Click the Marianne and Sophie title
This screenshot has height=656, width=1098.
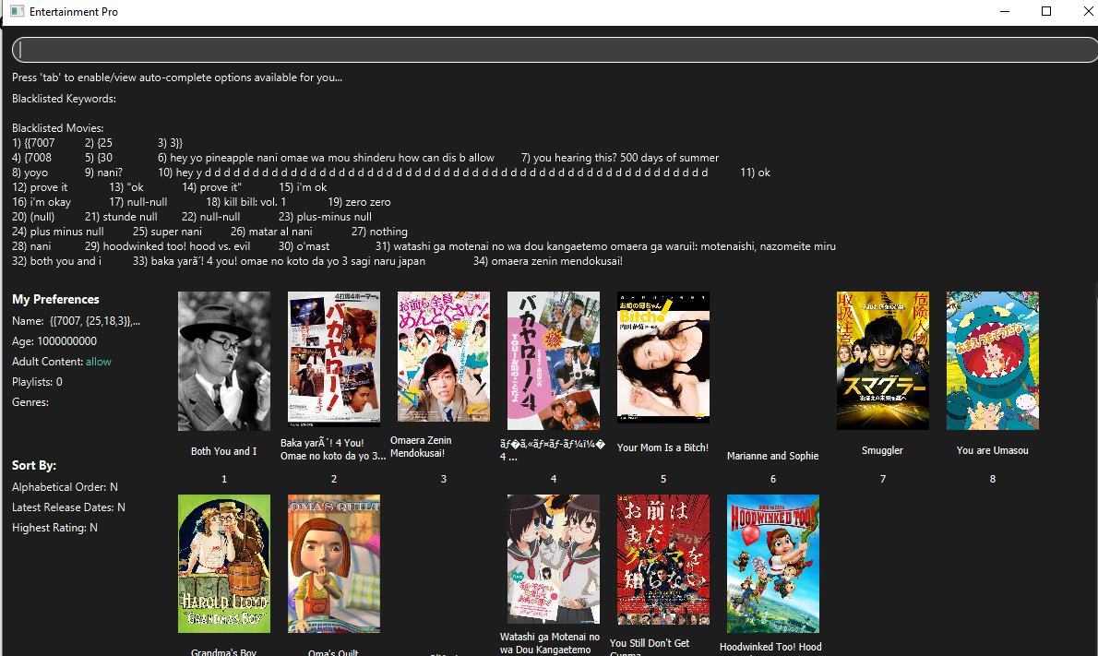(x=772, y=456)
